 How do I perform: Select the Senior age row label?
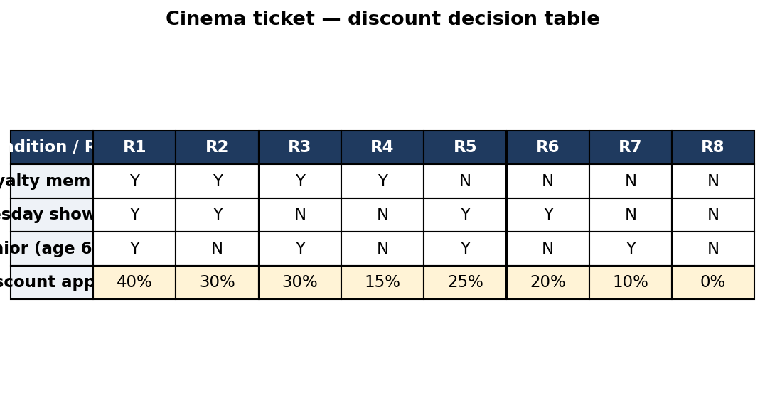pyautogui.click(x=52, y=249)
